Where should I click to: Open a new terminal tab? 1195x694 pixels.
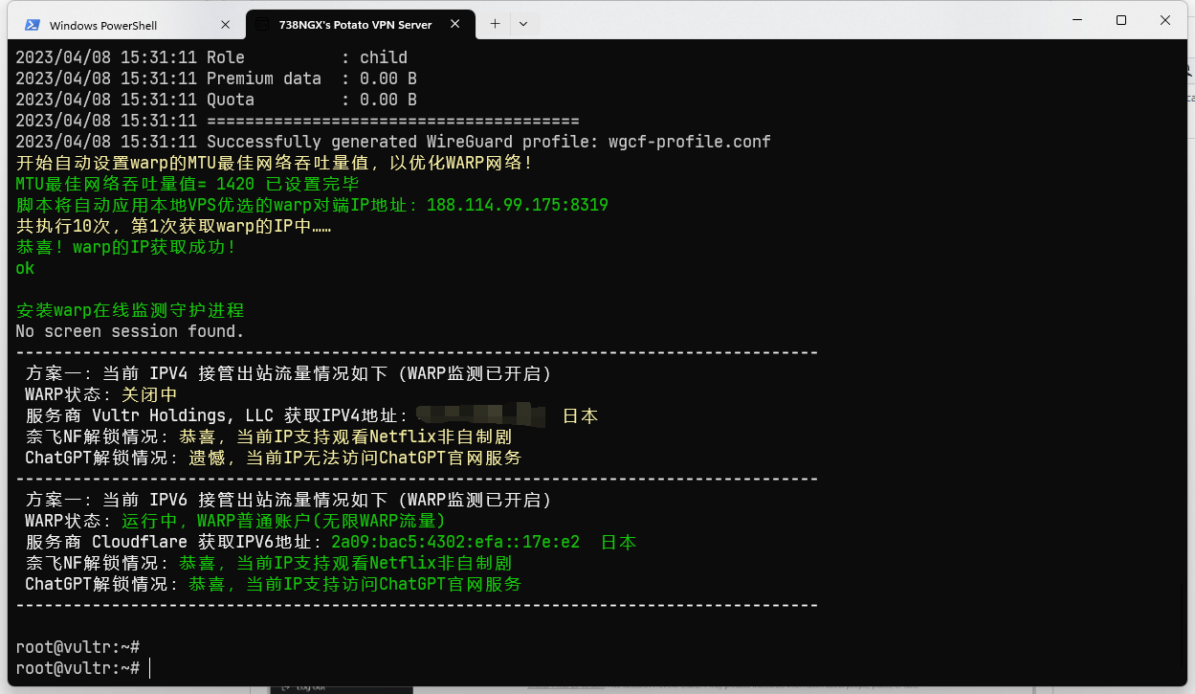495,24
